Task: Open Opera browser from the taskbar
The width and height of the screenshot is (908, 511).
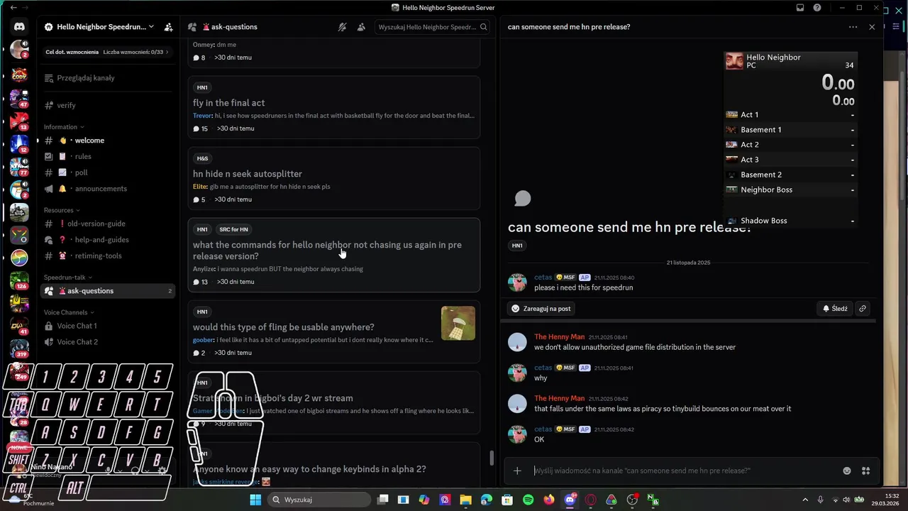Action: pos(590,500)
